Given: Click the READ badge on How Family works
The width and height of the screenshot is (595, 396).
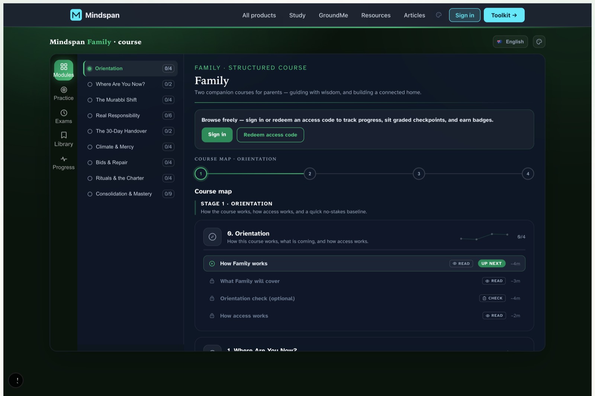Looking at the screenshot, I should click(x=461, y=263).
